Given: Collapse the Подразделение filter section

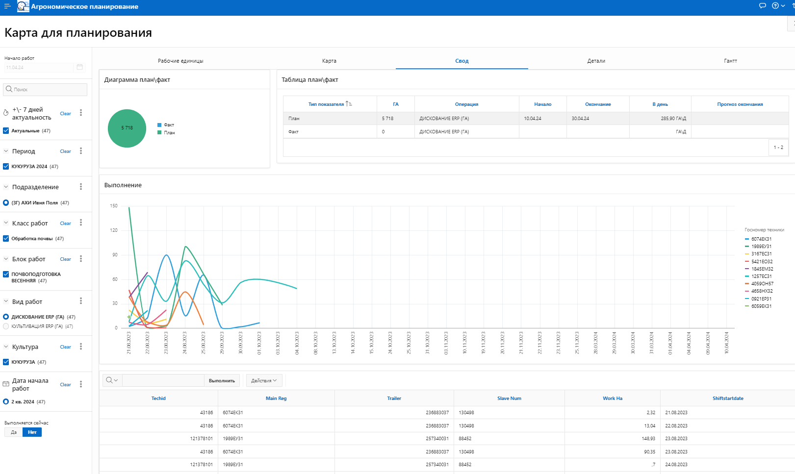Looking at the screenshot, I should (x=6, y=187).
